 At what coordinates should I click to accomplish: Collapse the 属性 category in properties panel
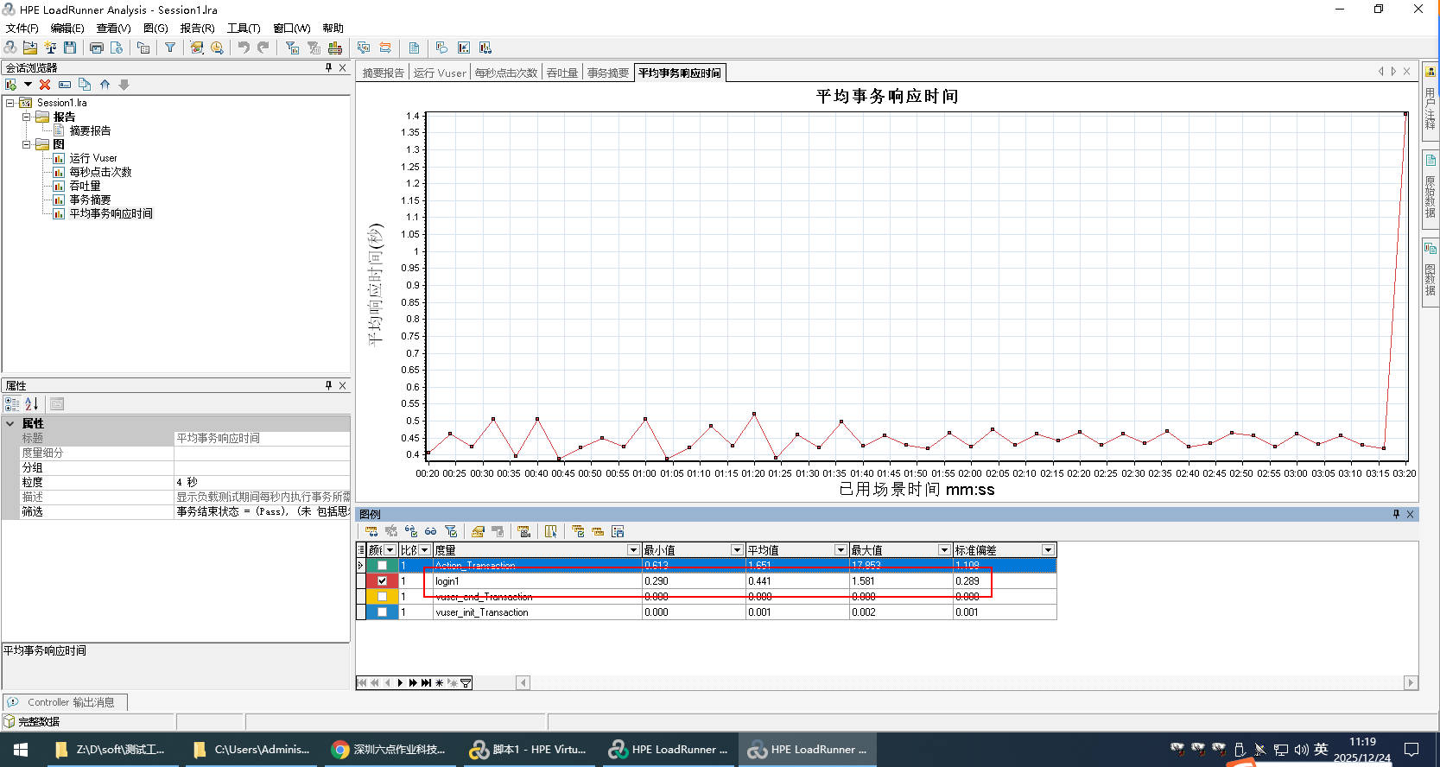[x=10, y=423]
